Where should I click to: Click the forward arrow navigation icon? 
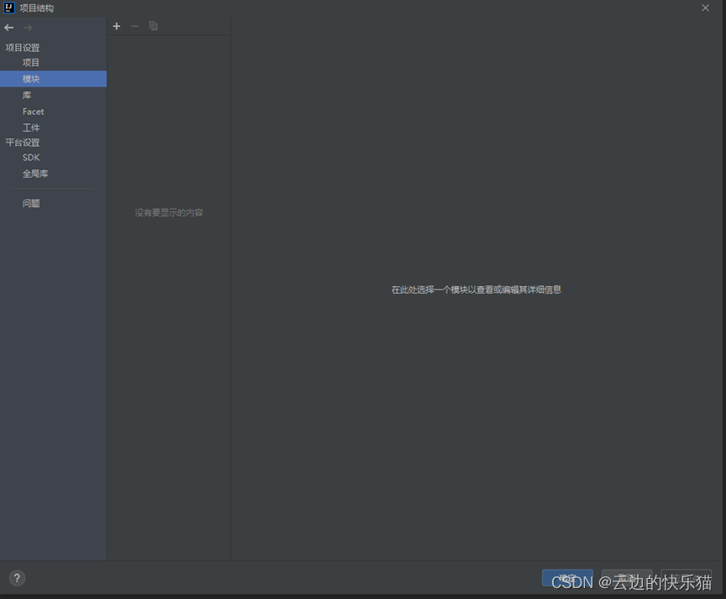[28, 28]
